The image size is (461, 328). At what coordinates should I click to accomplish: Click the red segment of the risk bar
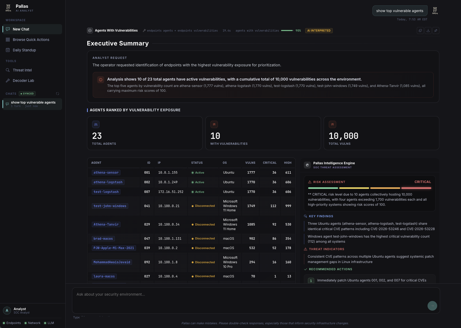pyautogui.click(x=416, y=188)
